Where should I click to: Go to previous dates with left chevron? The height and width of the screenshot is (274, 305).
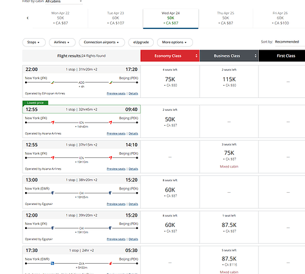28,18
